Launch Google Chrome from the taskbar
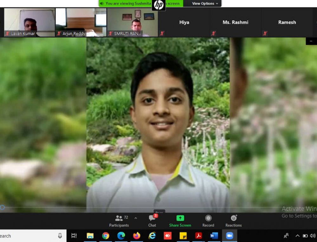The width and height of the screenshot is (317, 242). pos(106,236)
